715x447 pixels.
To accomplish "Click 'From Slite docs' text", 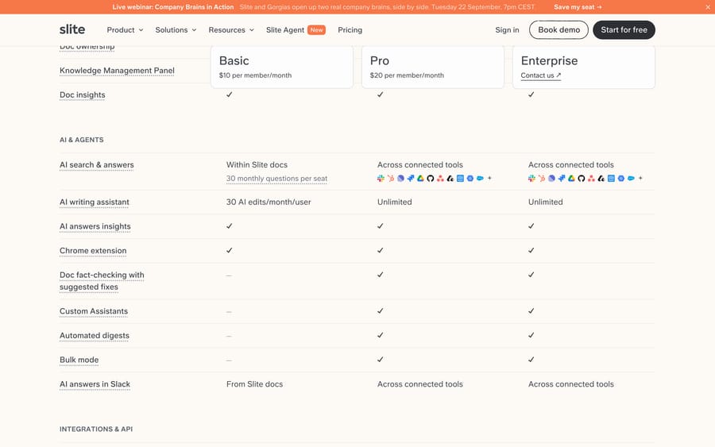I will pyautogui.click(x=254, y=384).
